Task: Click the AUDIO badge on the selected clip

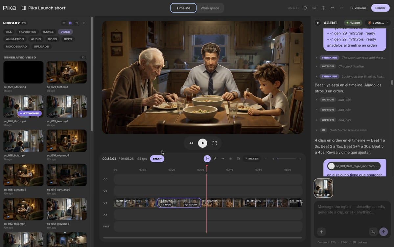Action: (191, 205)
